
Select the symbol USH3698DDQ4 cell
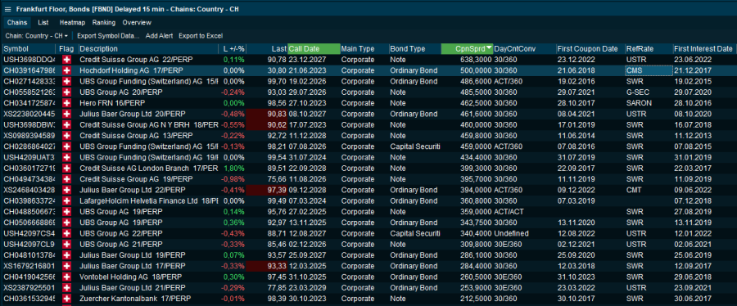[29, 60]
